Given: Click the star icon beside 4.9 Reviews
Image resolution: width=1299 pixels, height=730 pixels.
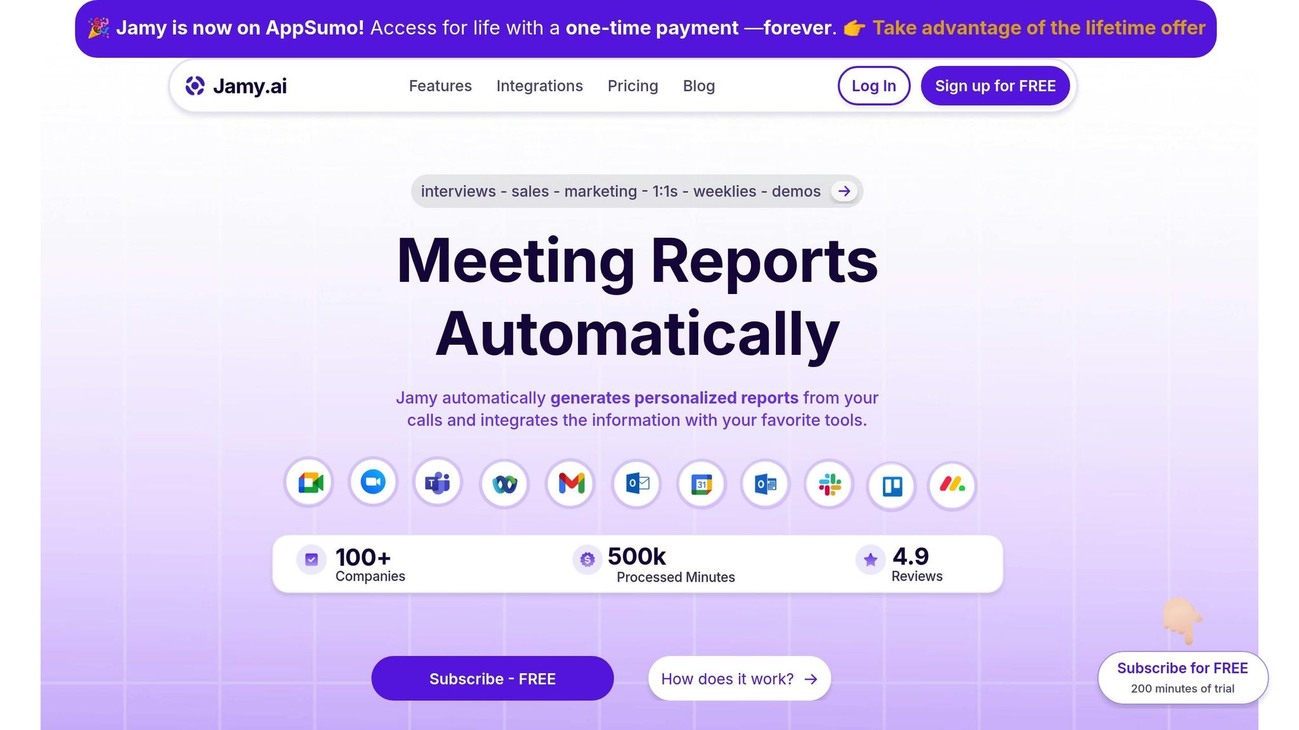Looking at the screenshot, I should click(870, 560).
